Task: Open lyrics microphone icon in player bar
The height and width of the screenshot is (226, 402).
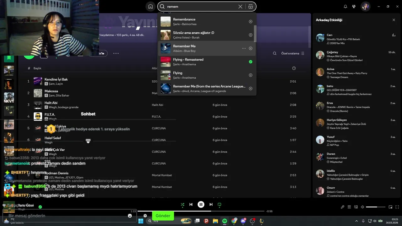Action: click(343, 207)
